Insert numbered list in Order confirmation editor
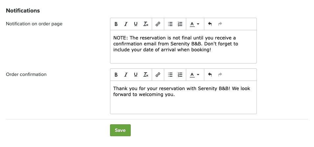Screen dimensions: 314x147 click(x=180, y=75)
